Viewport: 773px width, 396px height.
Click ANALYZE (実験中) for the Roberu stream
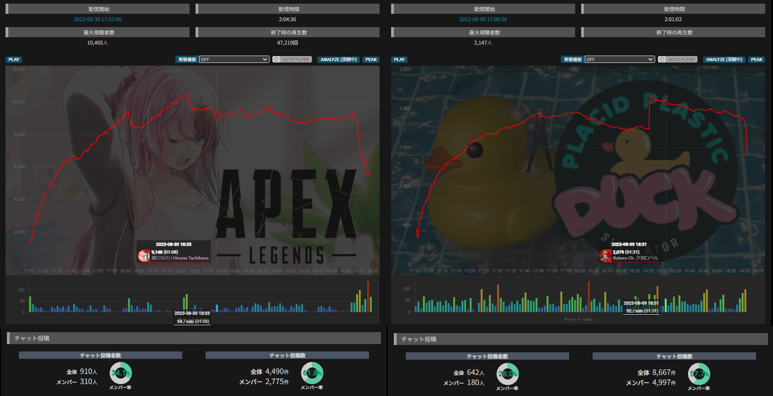point(724,60)
